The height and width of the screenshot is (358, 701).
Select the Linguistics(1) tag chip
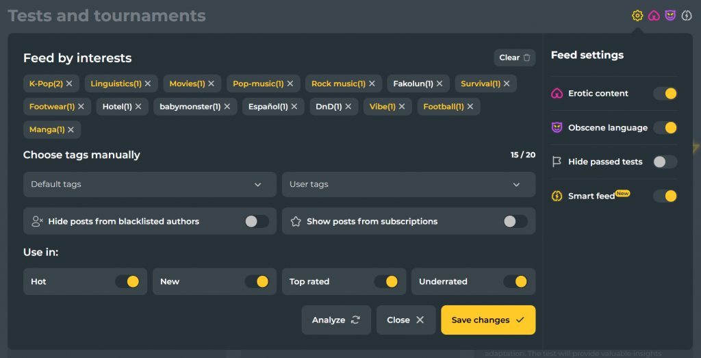[116, 84]
